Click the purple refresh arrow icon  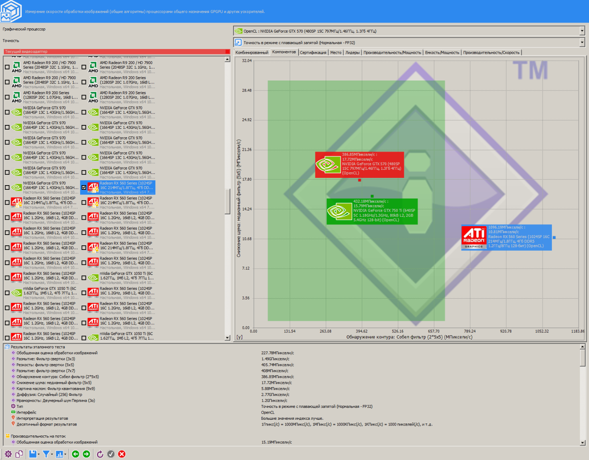[x=100, y=454]
